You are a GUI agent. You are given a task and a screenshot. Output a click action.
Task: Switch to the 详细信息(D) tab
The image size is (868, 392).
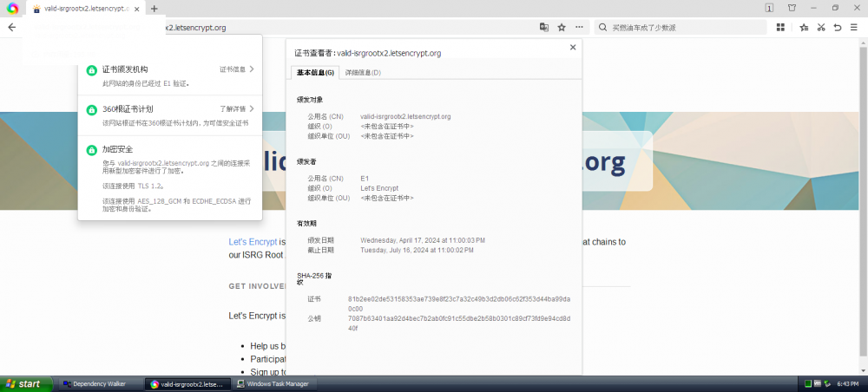pyautogui.click(x=363, y=73)
